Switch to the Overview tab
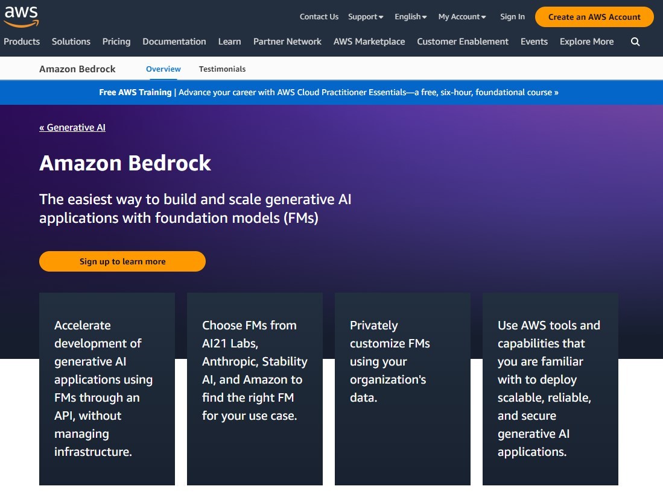 163,69
